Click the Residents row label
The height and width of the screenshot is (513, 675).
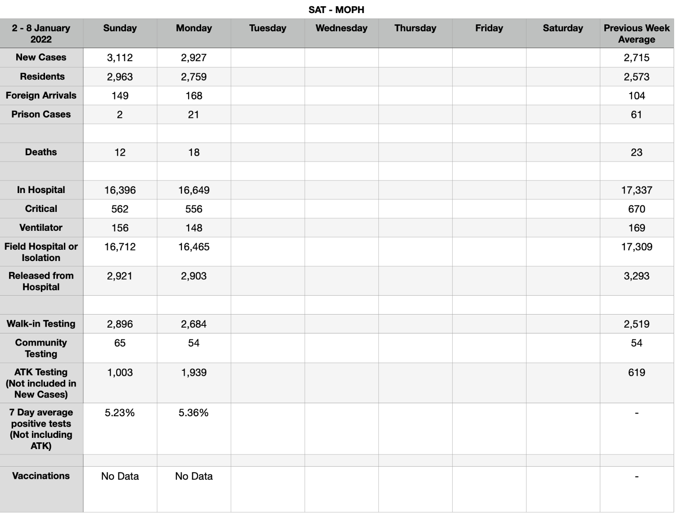coord(41,76)
